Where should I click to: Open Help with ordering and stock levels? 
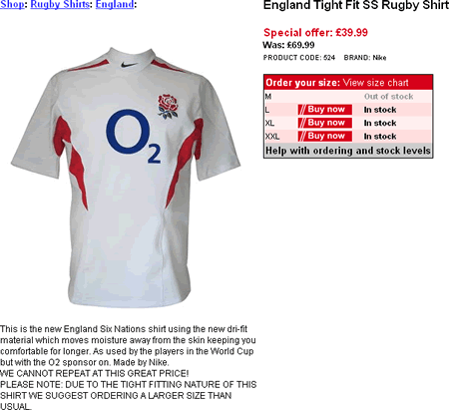coord(348,151)
